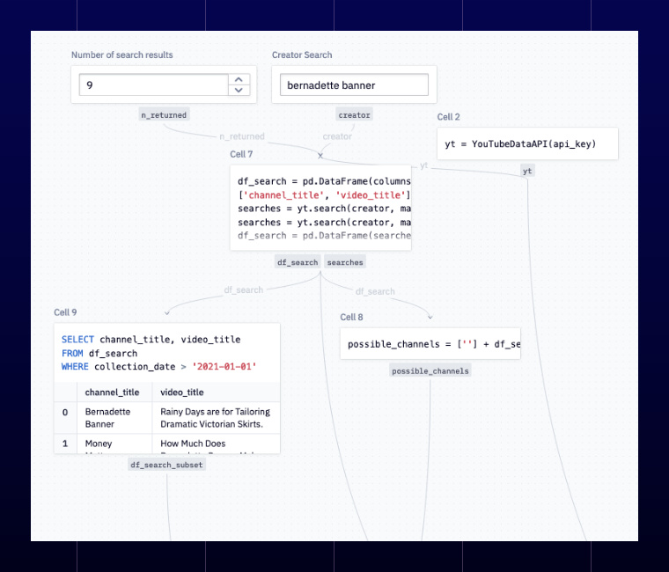Open the Cell 7 code block
The width and height of the screenshot is (669, 572).
pyautogui.click(x=320, y=208)
